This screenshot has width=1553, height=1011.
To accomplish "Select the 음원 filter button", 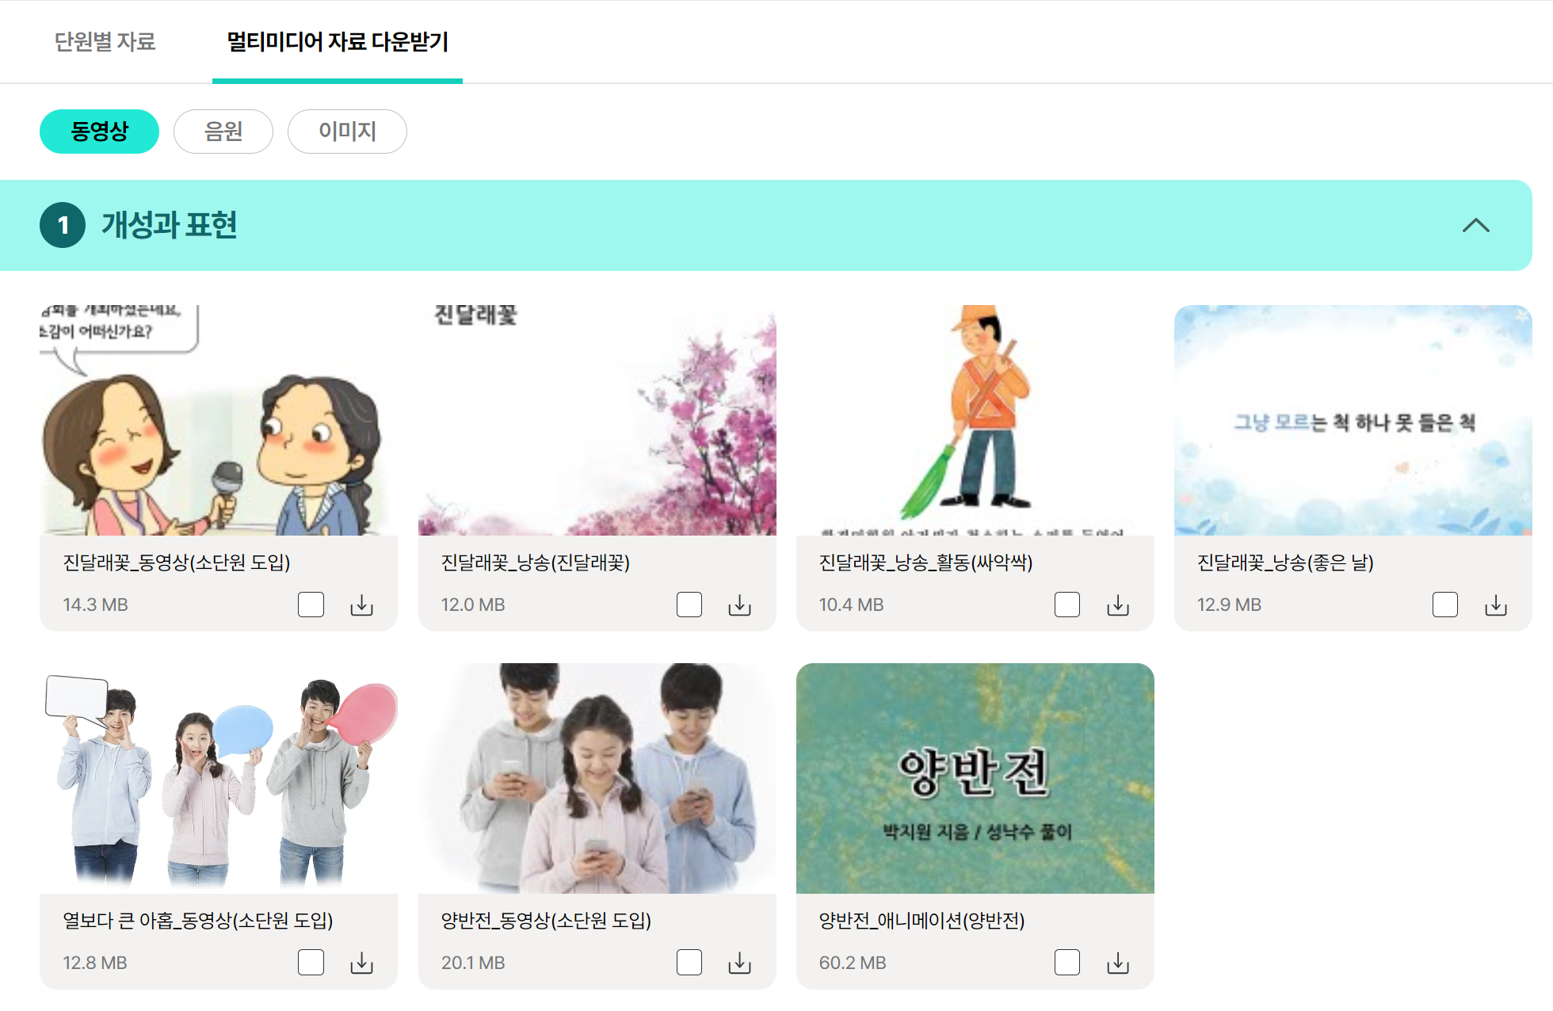I will tap(223, 132).
